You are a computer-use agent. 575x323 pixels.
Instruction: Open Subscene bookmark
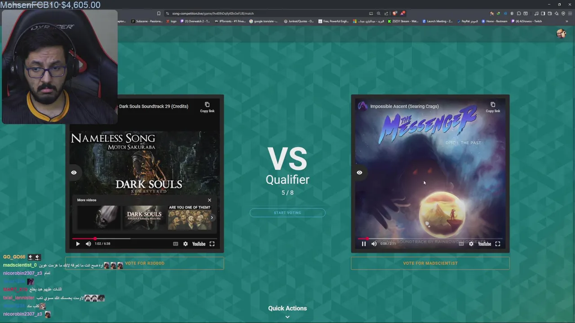[146, 21]
